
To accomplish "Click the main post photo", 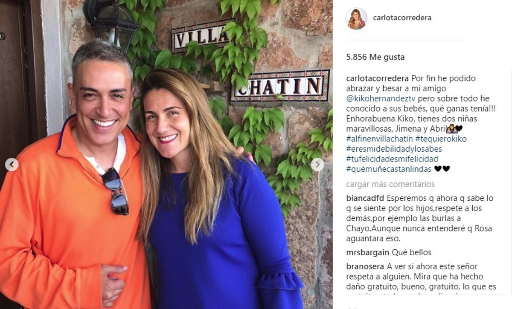I will point(166,154).
